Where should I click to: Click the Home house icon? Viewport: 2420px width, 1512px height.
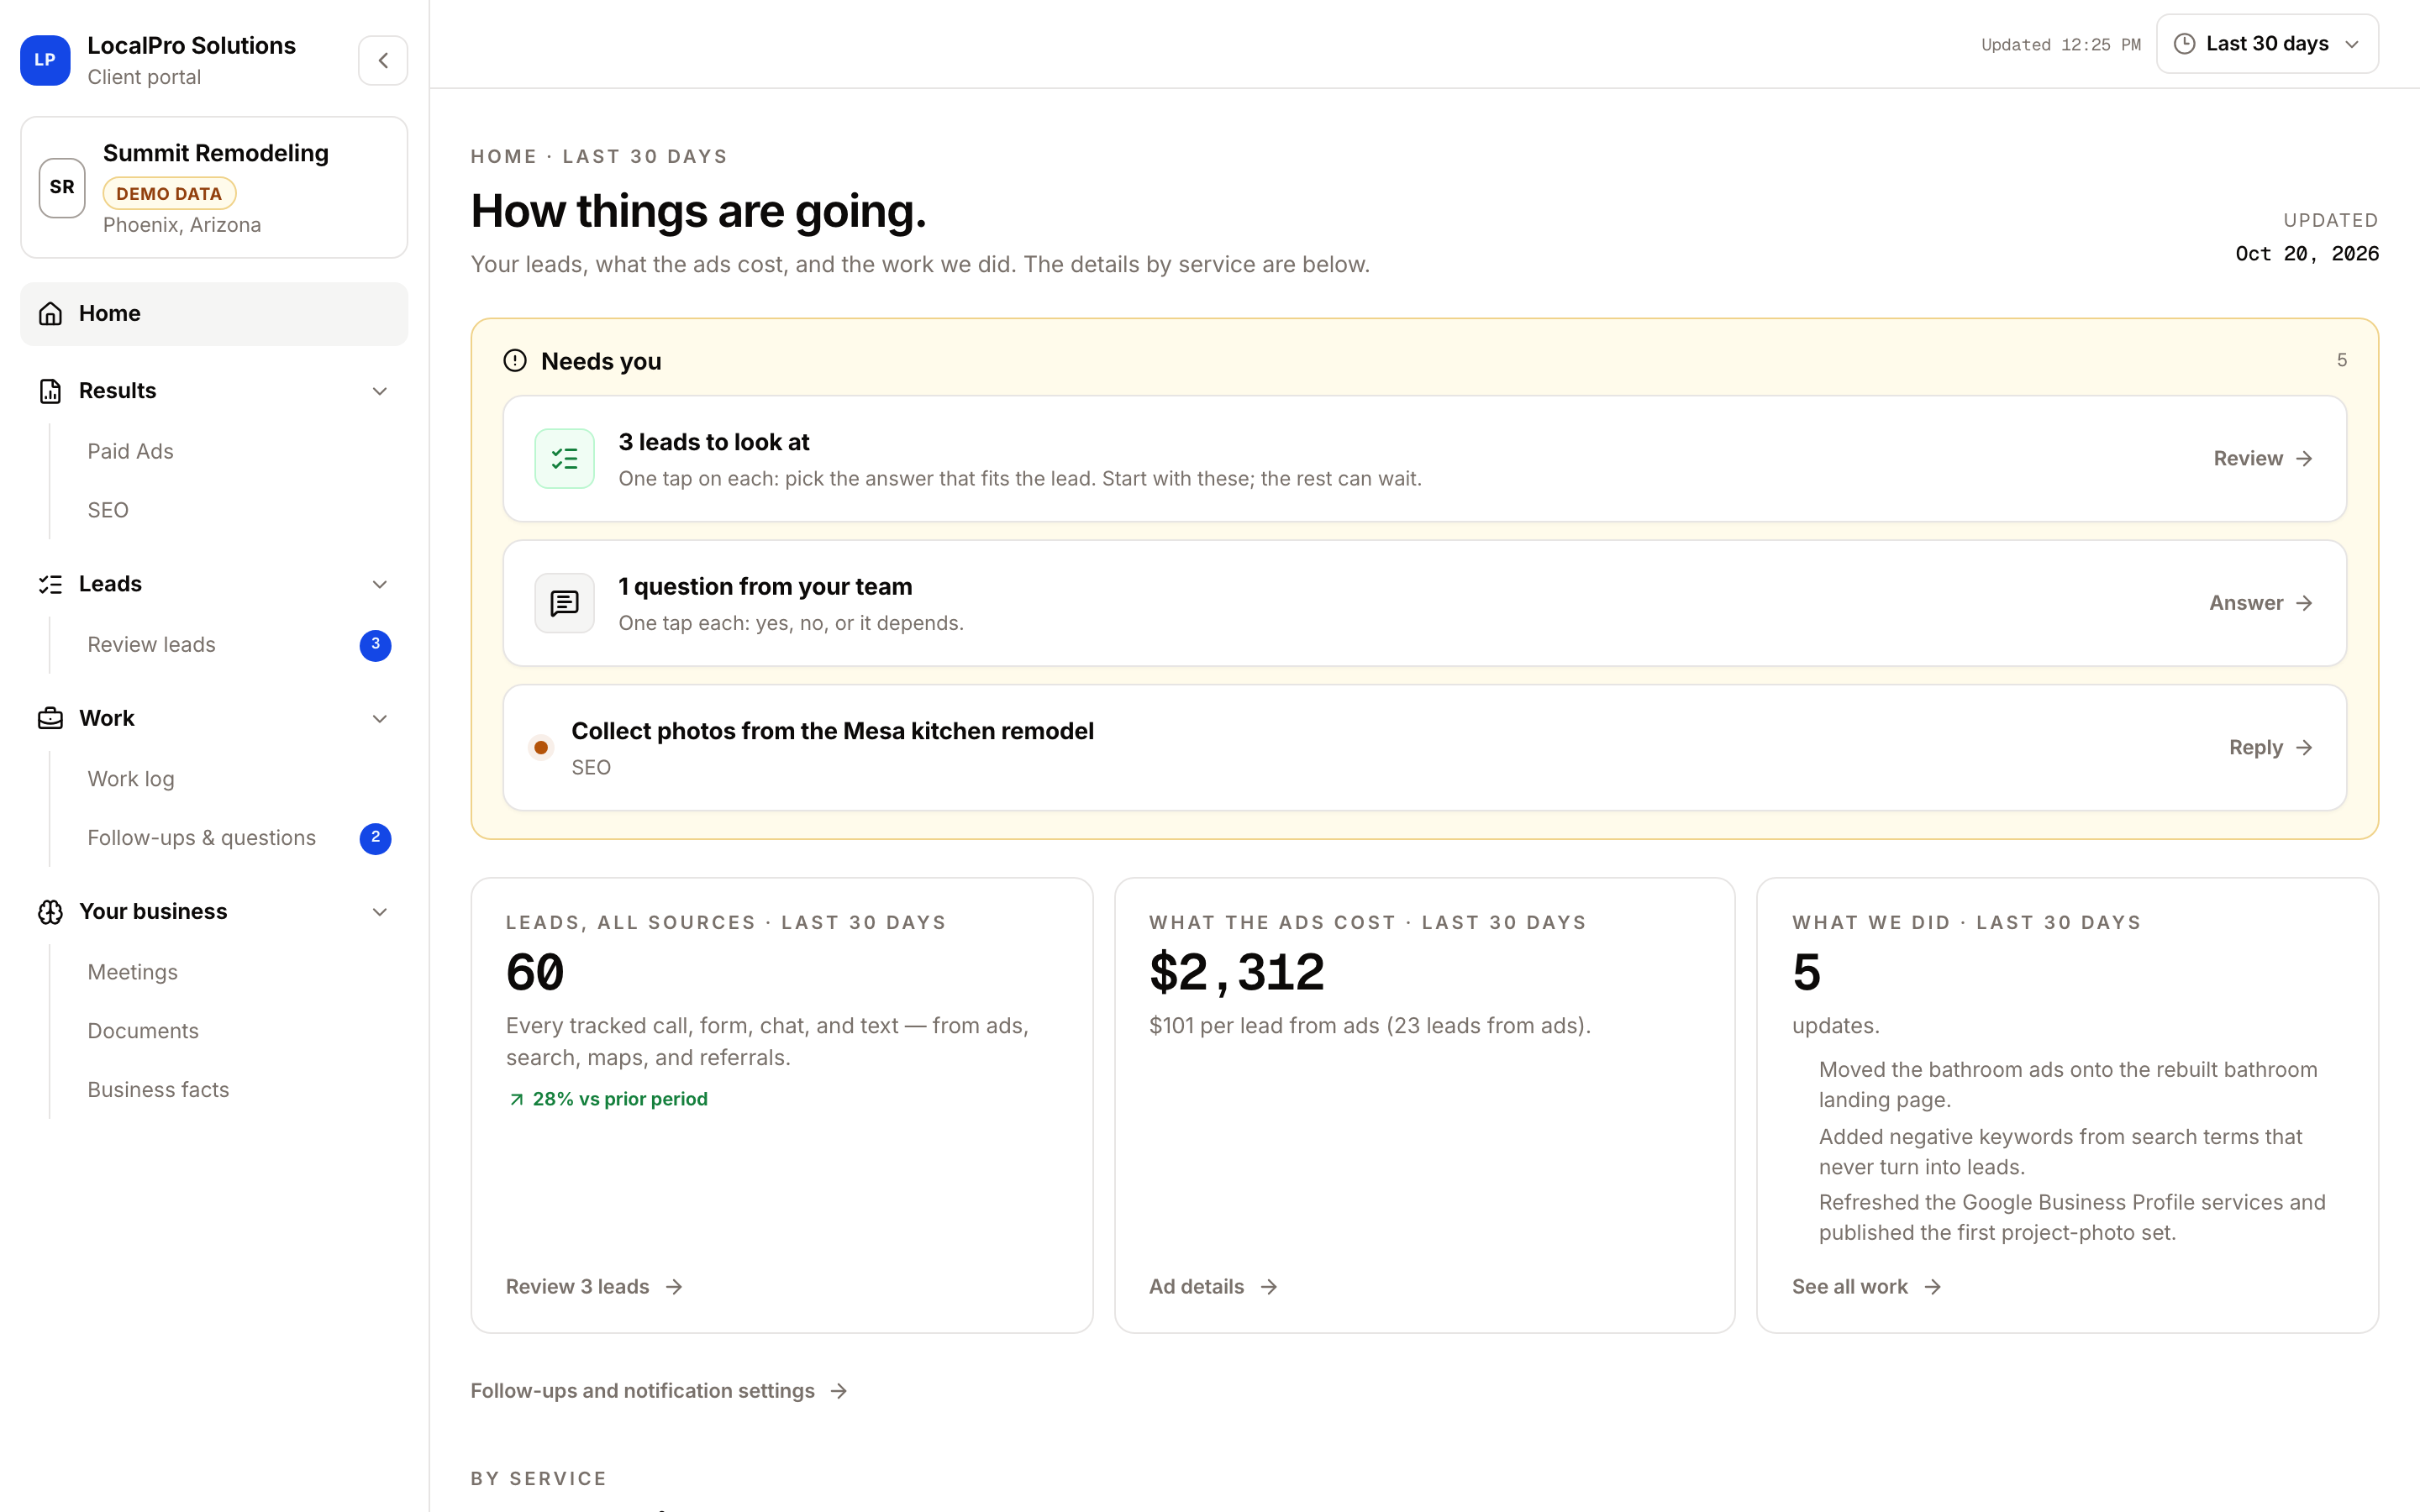(x=50, y=314)
